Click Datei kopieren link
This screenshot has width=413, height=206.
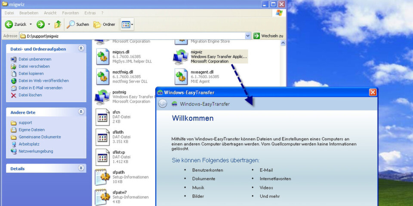point(31,73)
